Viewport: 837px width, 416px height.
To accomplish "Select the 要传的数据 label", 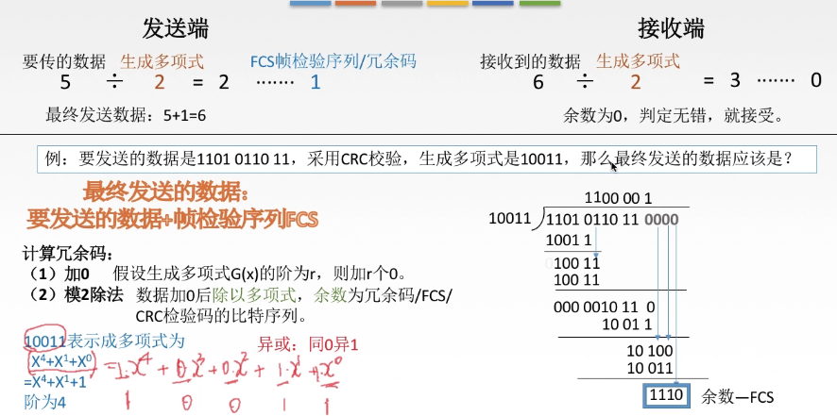I will pyautogui.click(x=64, y=62).
